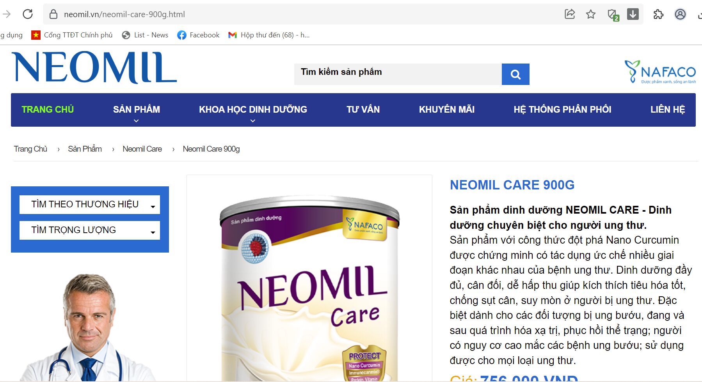Open the Gmail 'Hộp thư đến' bookmark
Screen dimensions: 702x382
point(269,35)
